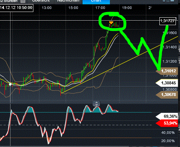The image size is (180, 147).
Task: Click the 14.12.12 10:50:00 date label
Action: click(16, 8)
